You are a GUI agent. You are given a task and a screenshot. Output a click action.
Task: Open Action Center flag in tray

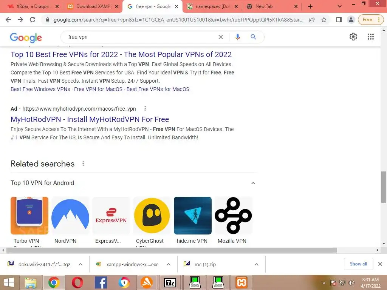(333, 283)
